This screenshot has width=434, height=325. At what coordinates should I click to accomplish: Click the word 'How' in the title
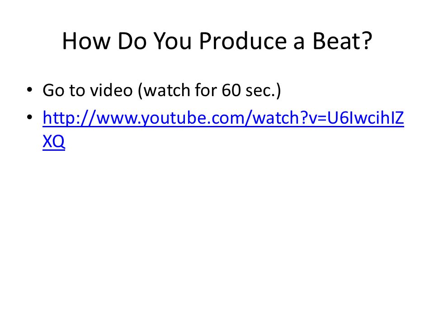click(86, 41)
